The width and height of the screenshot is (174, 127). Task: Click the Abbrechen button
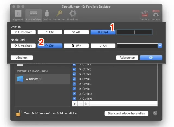coord(127,58)
